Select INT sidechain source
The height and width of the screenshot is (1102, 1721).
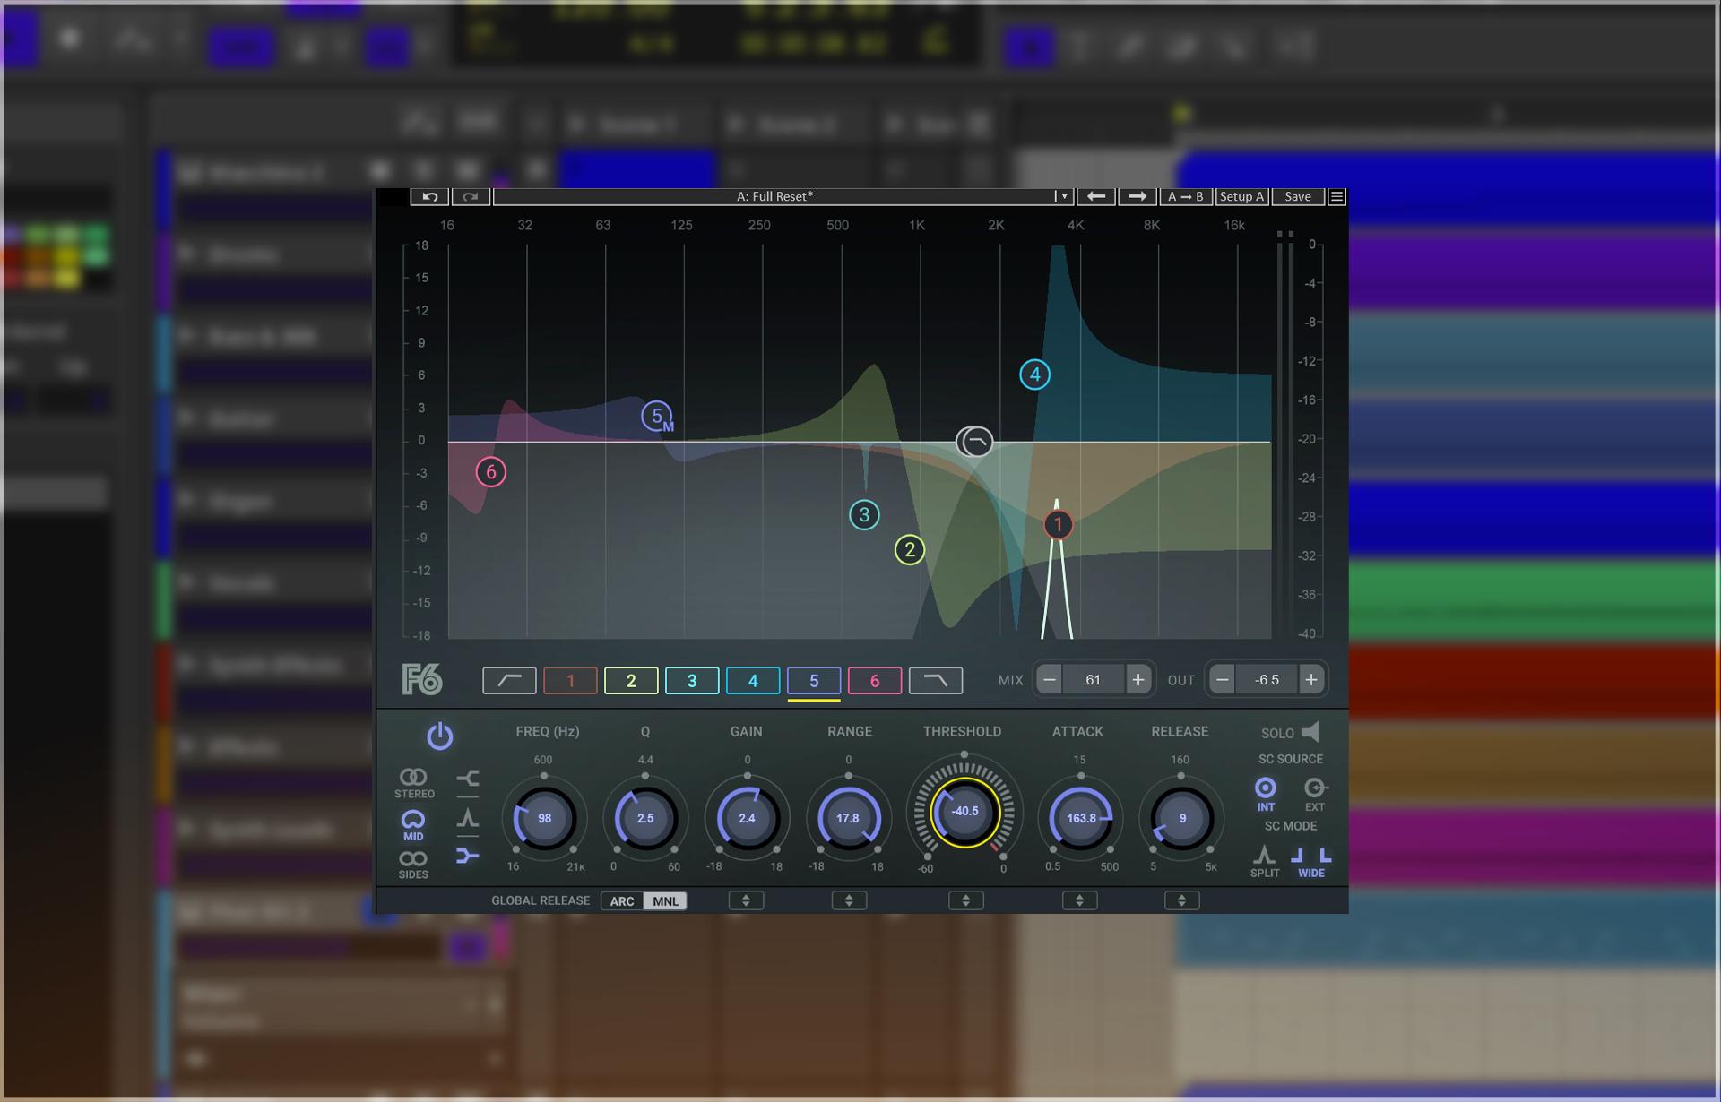1265,793
